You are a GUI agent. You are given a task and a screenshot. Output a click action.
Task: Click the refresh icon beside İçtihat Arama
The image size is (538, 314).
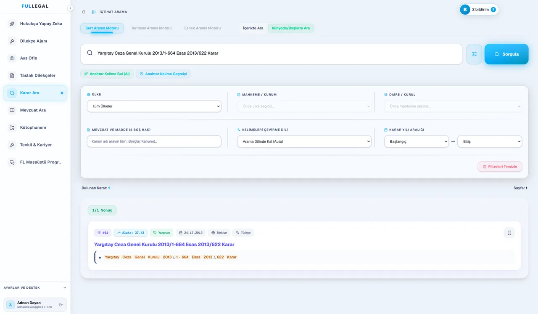point(84,12)
